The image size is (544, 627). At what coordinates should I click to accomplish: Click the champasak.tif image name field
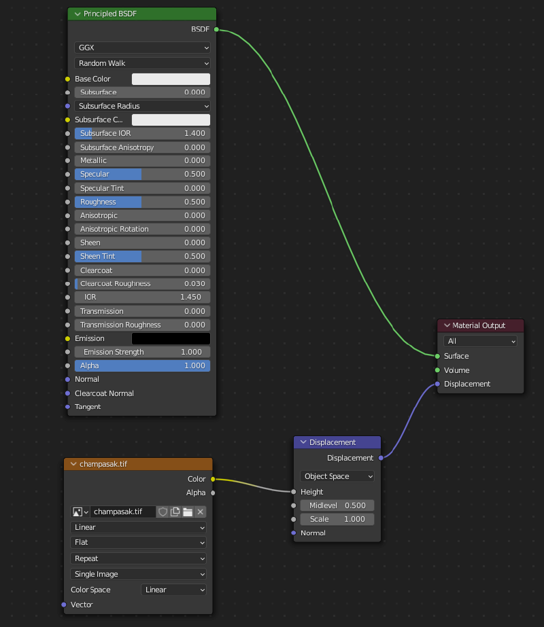point(122,512)
